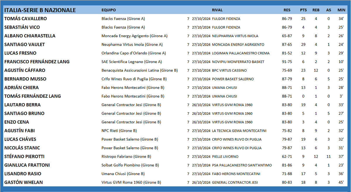Click assists 11 in Pierotti's row
This screenshot has height=192, width=351.
tap(328, 157)
